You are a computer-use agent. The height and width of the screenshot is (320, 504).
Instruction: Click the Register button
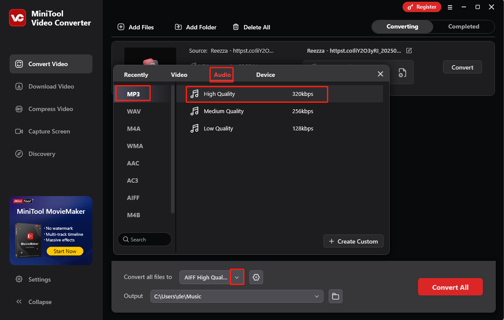(422, 7)
